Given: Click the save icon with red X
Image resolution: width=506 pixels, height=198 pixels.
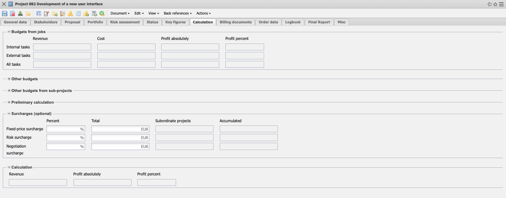Looking at the screenshot, I should point(13,13).
